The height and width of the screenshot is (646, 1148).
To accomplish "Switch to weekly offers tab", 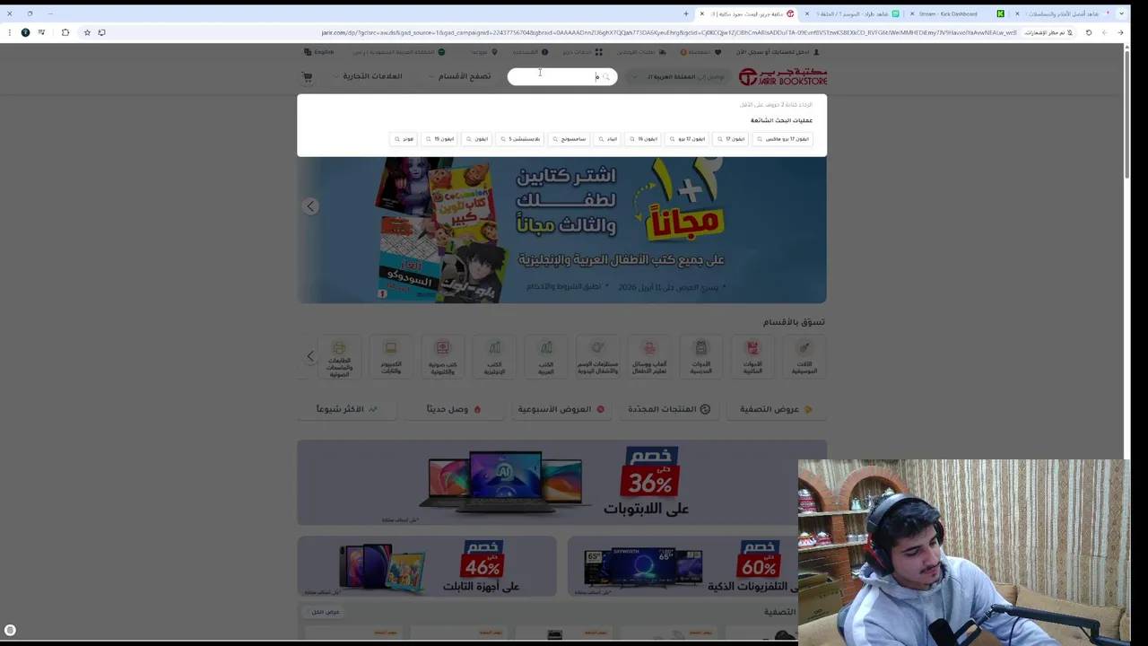I will click(x=561, y=409).
